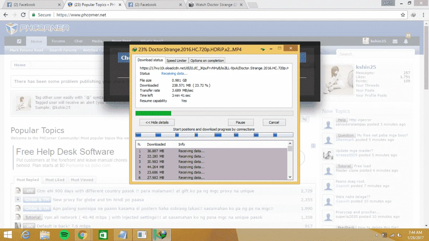Switch to the Speed Limiter tab

177,61
